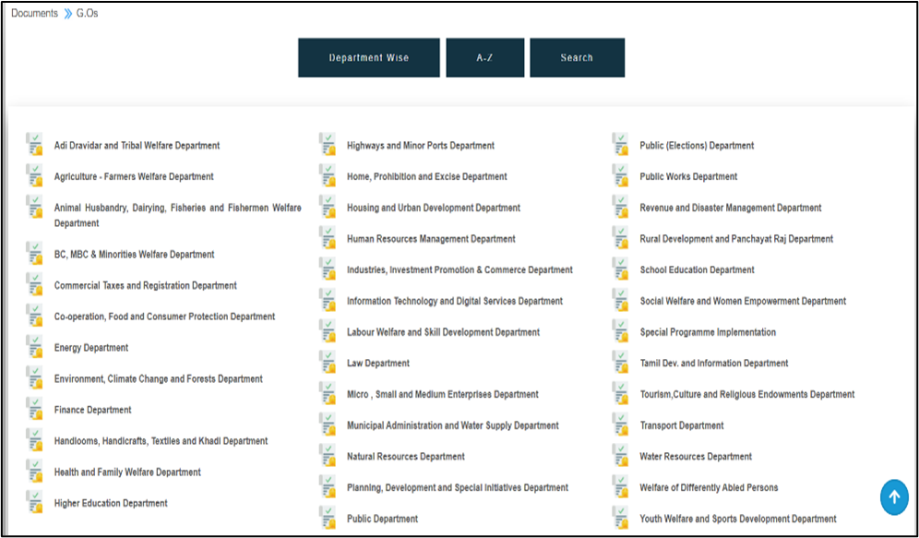The width and height of the screenshot is (919, 538).
Task: Click document icon beside BC, MBC & Minorities Welfare
Action: [34, 253]
